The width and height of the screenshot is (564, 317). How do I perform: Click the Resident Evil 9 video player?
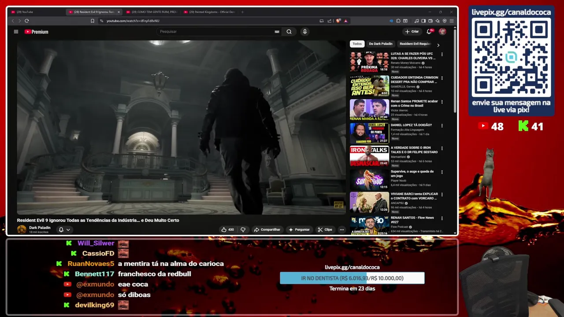(181, 127)
